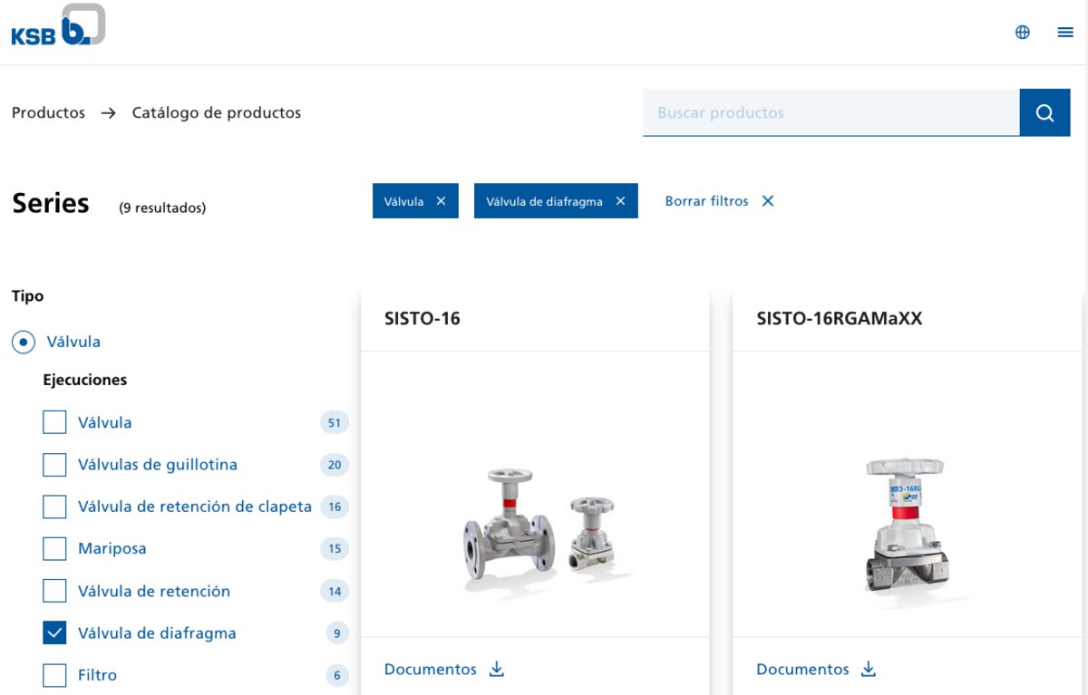1088x695 pixels.
Task: Check Válvula de retención de clapeta
Action: (x=54, y=507)
